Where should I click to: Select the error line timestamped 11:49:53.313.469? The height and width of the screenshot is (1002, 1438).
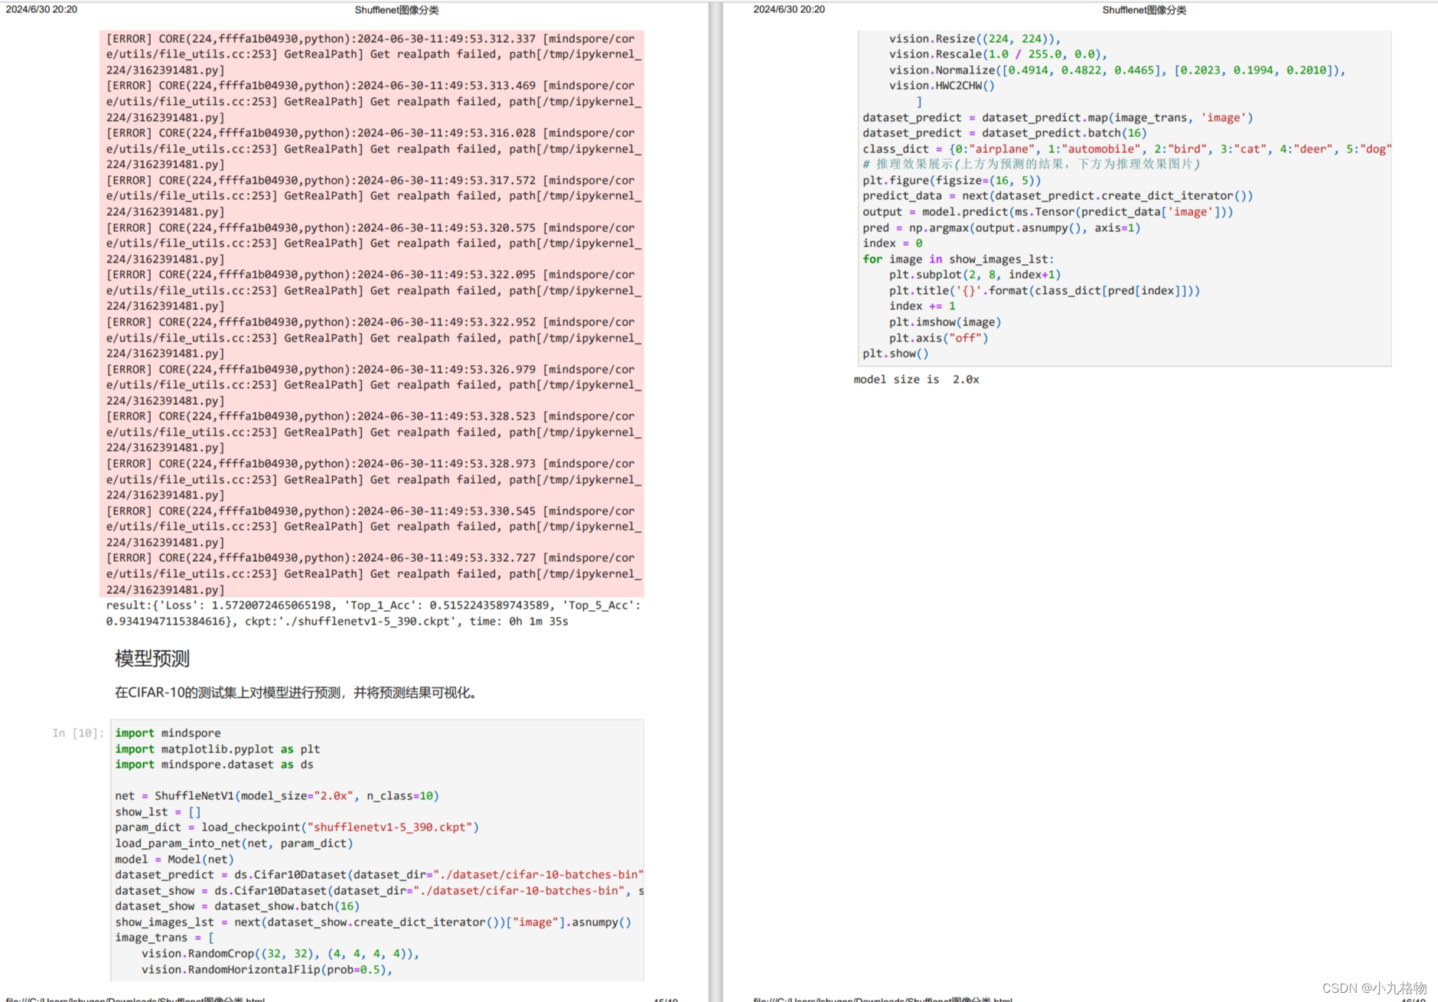pyautogui.click(x=370, y=86)
